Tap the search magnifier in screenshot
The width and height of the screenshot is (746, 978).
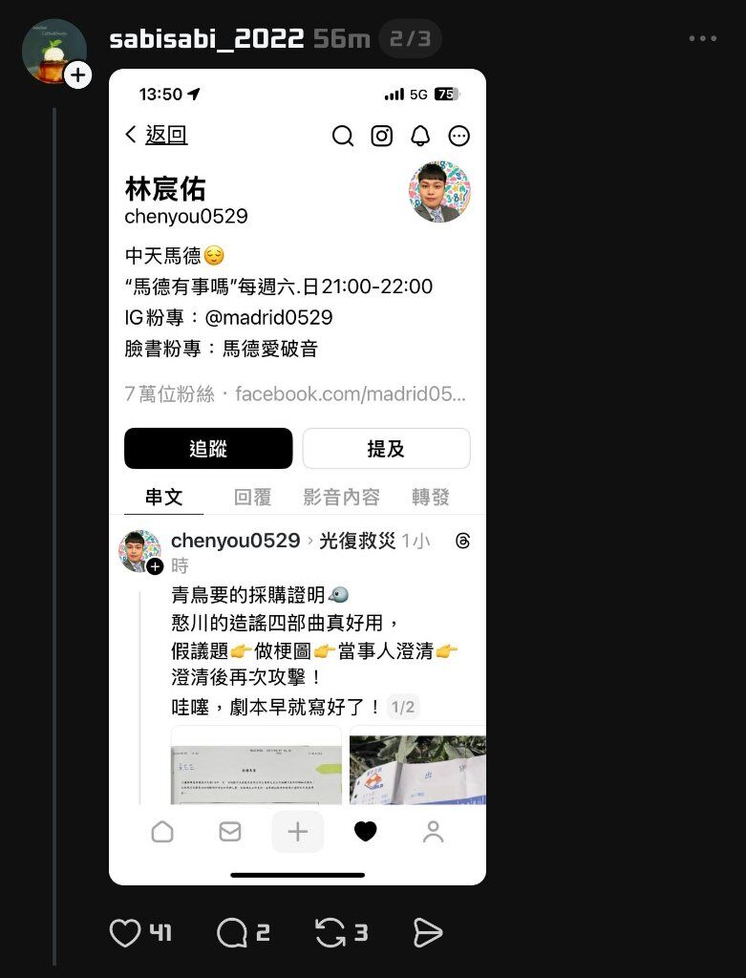click(x=343, y=136)
